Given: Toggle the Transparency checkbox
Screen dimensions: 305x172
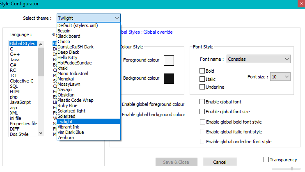Looking at the screenshot, I should (266, 159).
